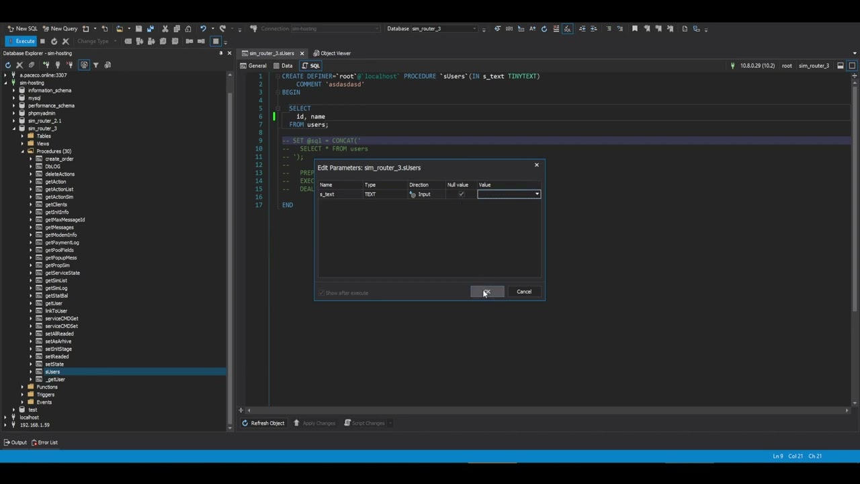Click the cut scissors icon
Viewport: 860px width, 484px height.
[x=165, y=29]
